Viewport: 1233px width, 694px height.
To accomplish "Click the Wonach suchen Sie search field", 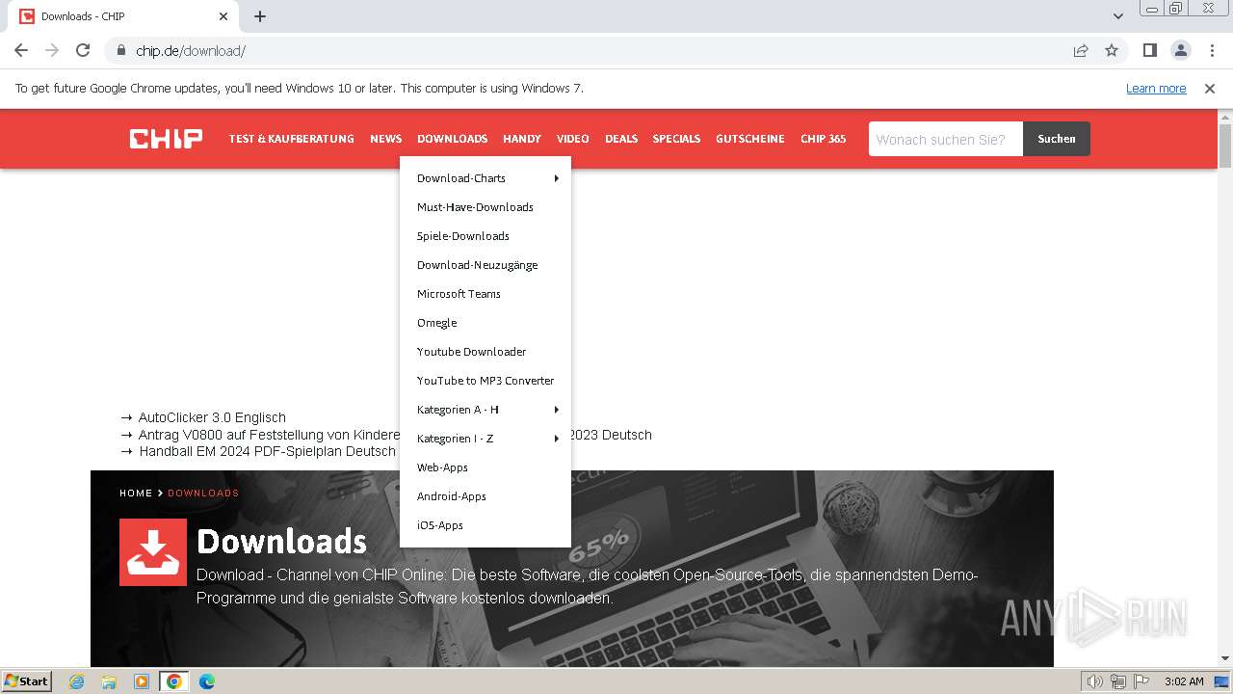I will point(946,139).
